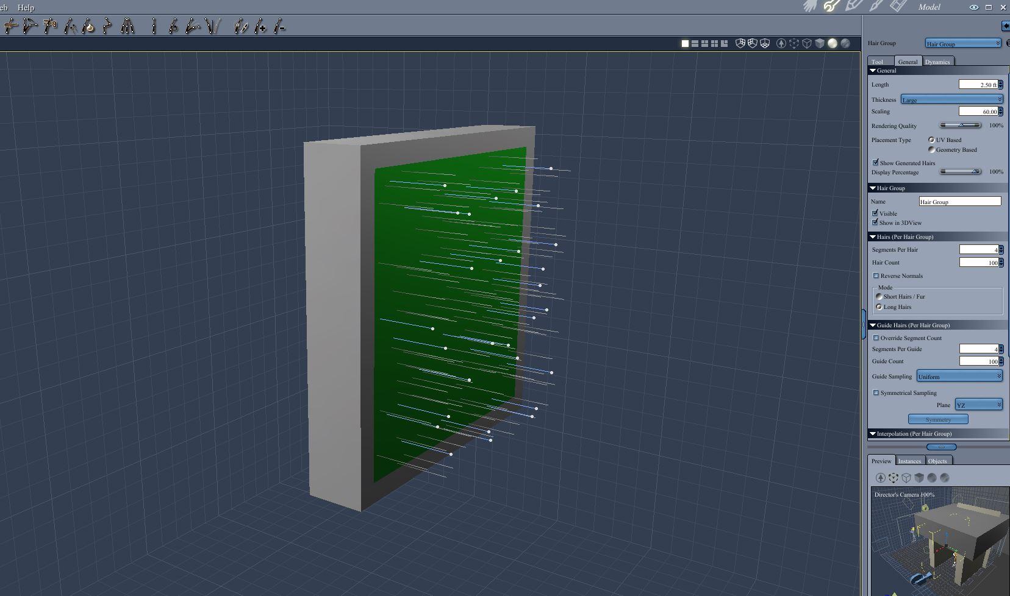Collapse Guide Hairs (Per Hair Group) section

pyautogui.click(x=873, y=325)
